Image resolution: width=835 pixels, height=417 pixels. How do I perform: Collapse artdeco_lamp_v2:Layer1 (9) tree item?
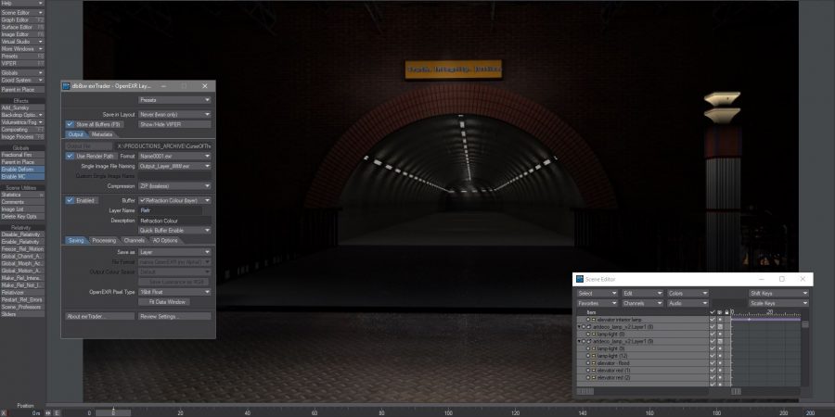coord(579,341)
